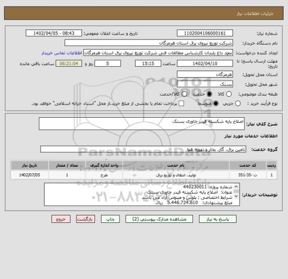Viewport: 288px width, 279px height.
Task: Click the نام خدمت column header
Action: pos(176,165)
